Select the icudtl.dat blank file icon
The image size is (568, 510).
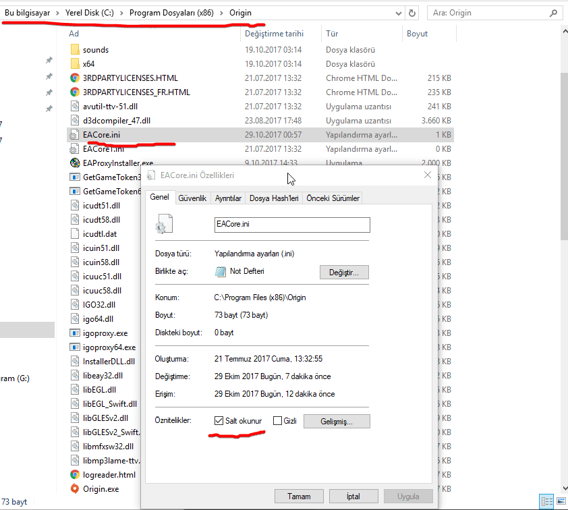click(75, 233)
